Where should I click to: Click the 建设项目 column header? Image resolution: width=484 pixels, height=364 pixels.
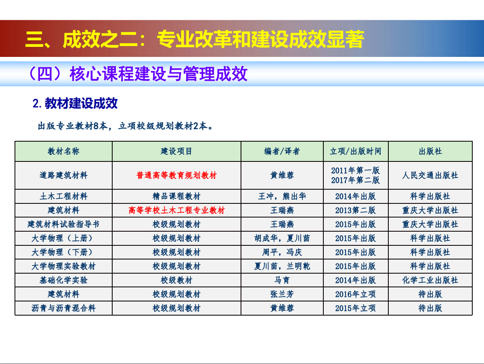(176, 151)
